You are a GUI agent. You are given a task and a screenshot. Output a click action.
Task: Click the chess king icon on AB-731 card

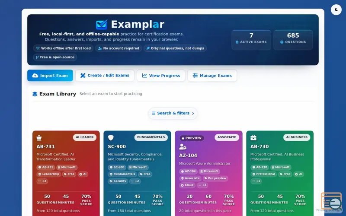pos(39,138)
